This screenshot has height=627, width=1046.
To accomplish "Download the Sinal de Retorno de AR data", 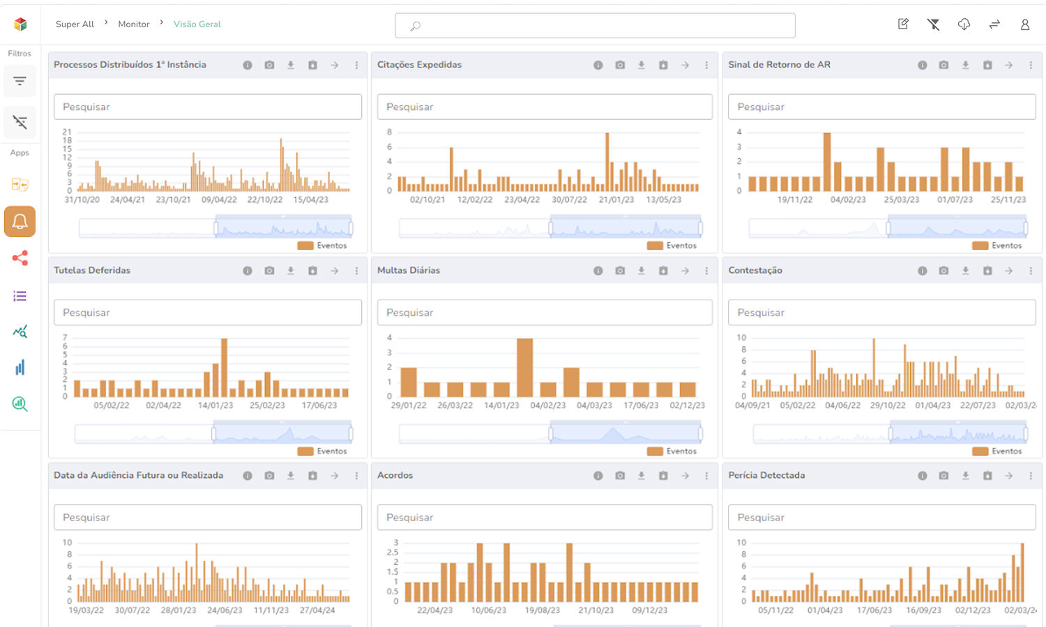I will point(966,65).
